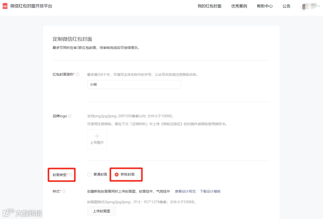Screen dimensions: 323x219
Task: Click the plus icon to upload logo image
Action: (x=97, y=136)
